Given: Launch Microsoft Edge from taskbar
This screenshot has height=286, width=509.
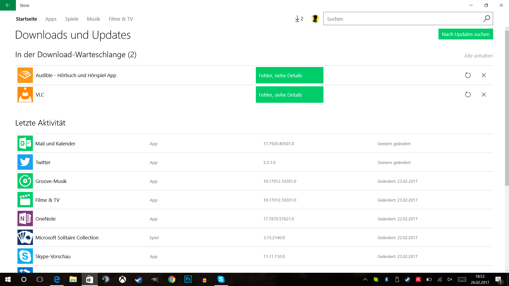Looking at the screenshot, I should click(57, 279).
